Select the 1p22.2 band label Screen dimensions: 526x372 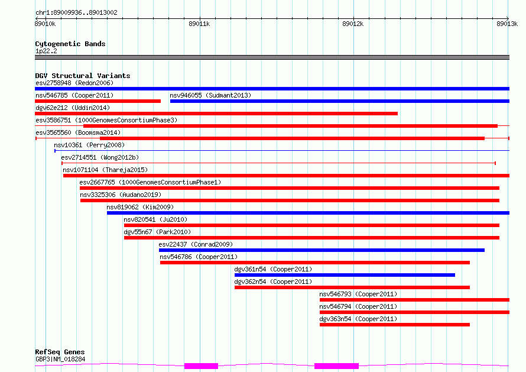point(46,51)
